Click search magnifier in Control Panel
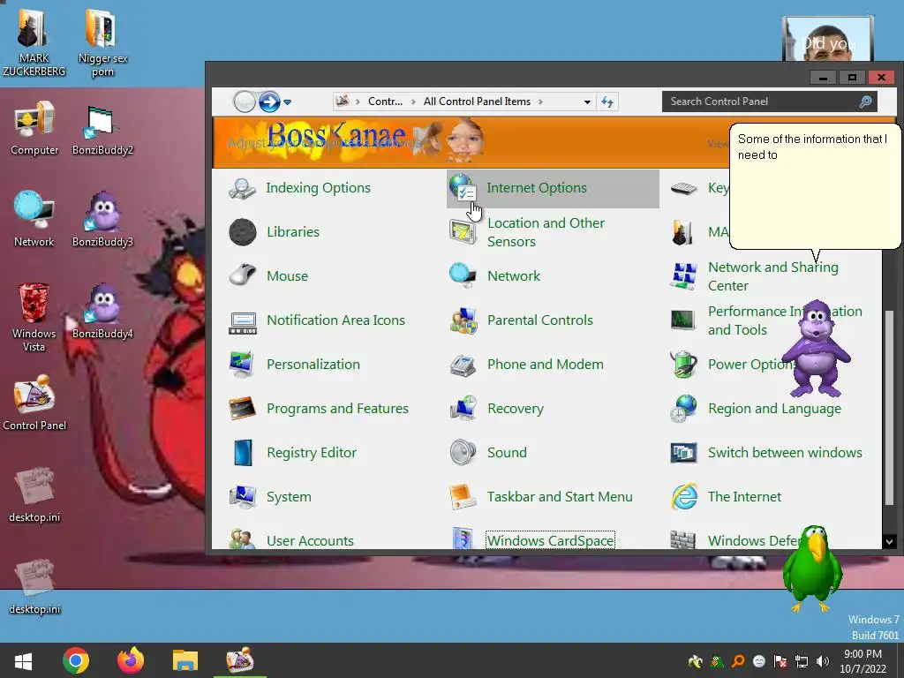 point(865,102)
